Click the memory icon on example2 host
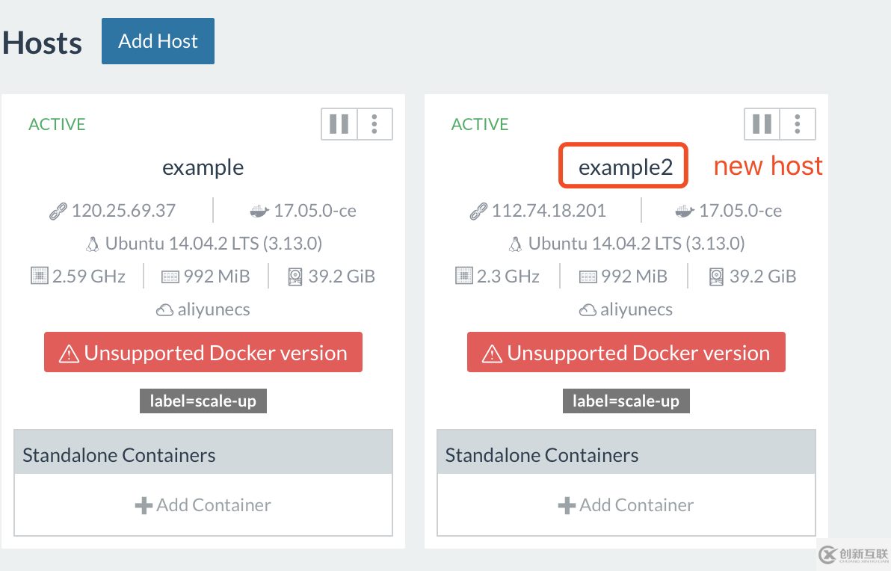891x571 pixels. [x=588, y=277]
